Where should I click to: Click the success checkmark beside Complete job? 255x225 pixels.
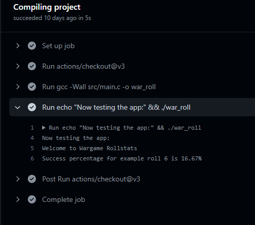point(32,199)
